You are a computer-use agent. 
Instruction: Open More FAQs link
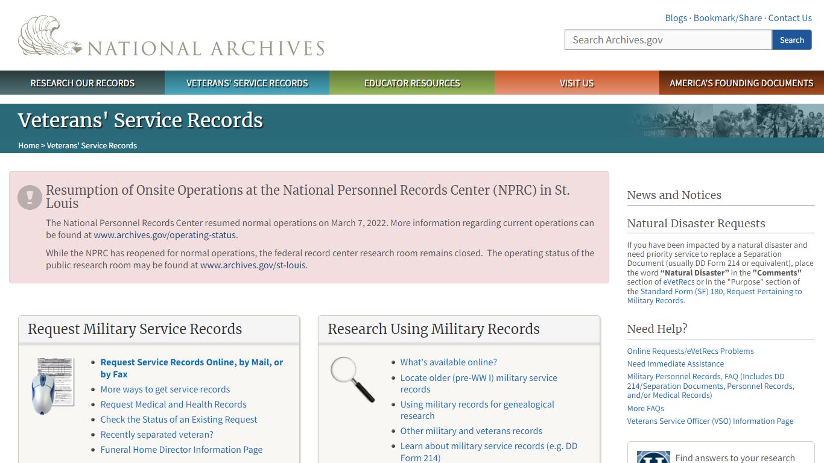pos(645,408)
